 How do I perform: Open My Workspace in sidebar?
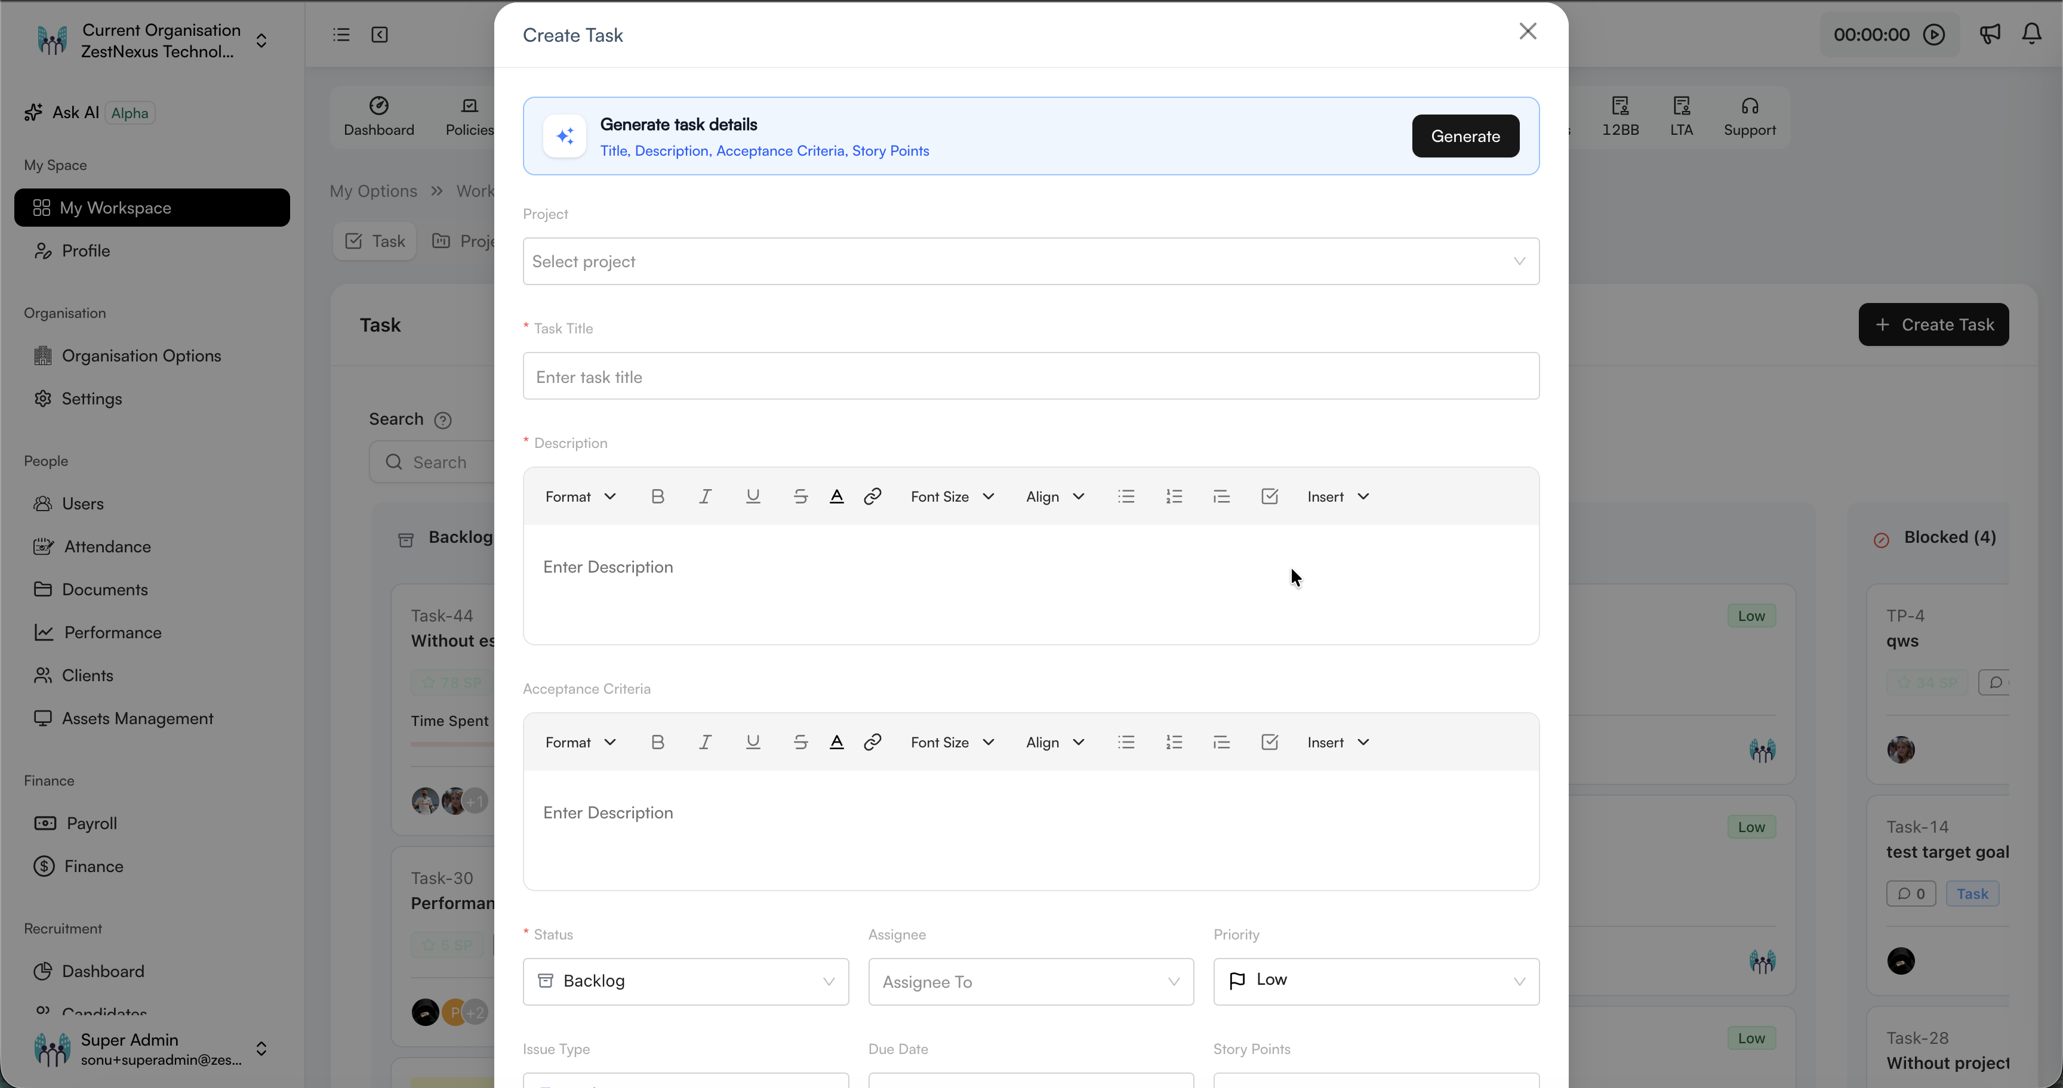152,208
